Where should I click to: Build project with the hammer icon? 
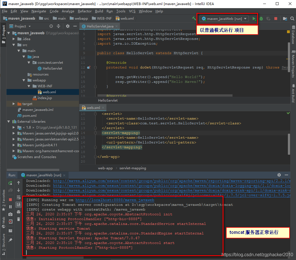194,19
